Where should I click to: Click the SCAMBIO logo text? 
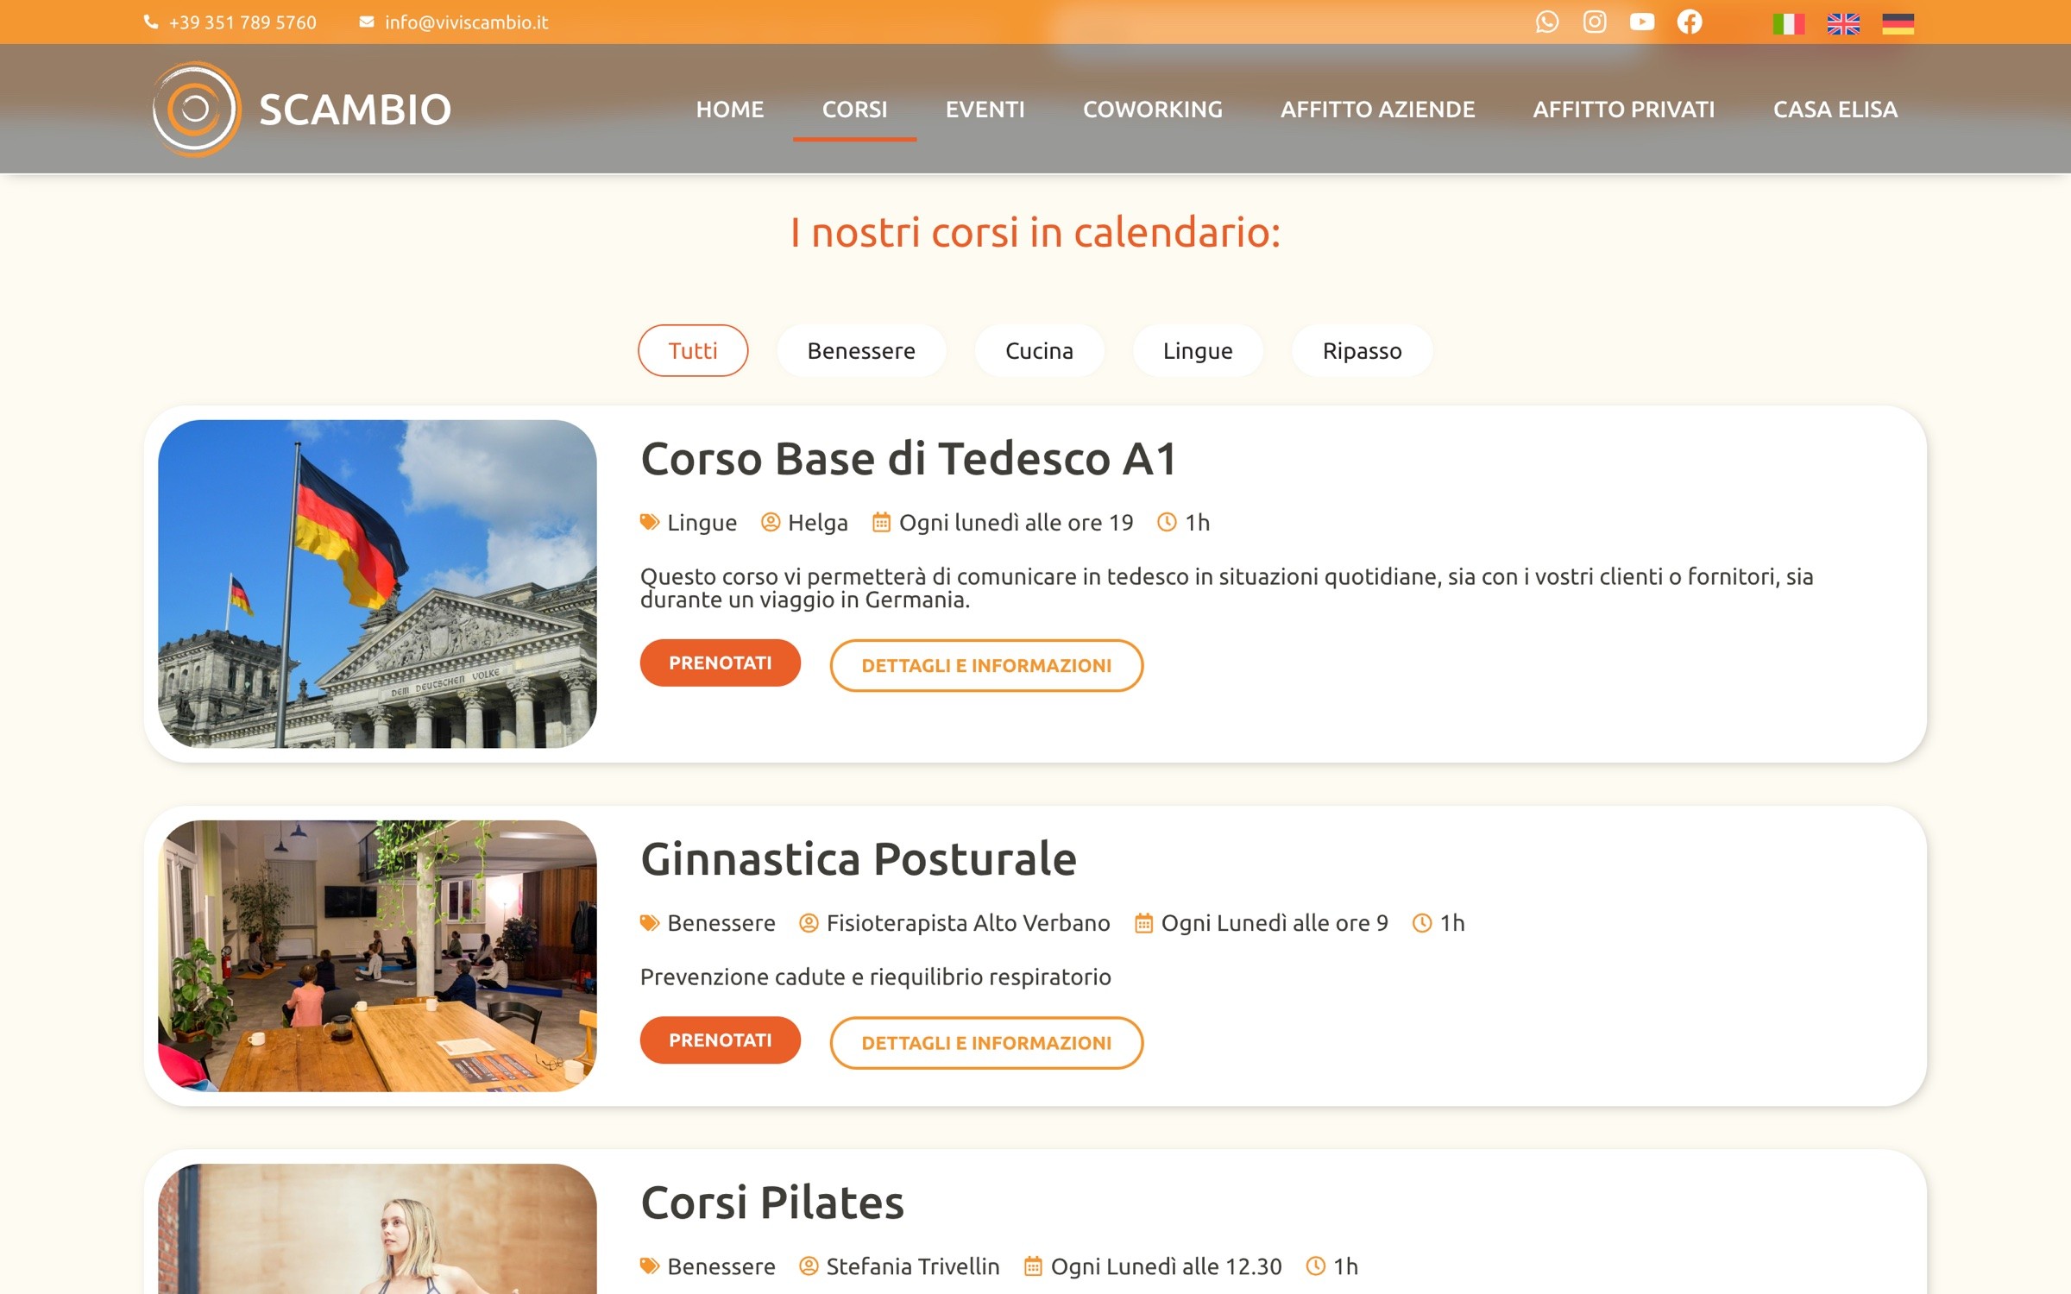pos(355,110)
